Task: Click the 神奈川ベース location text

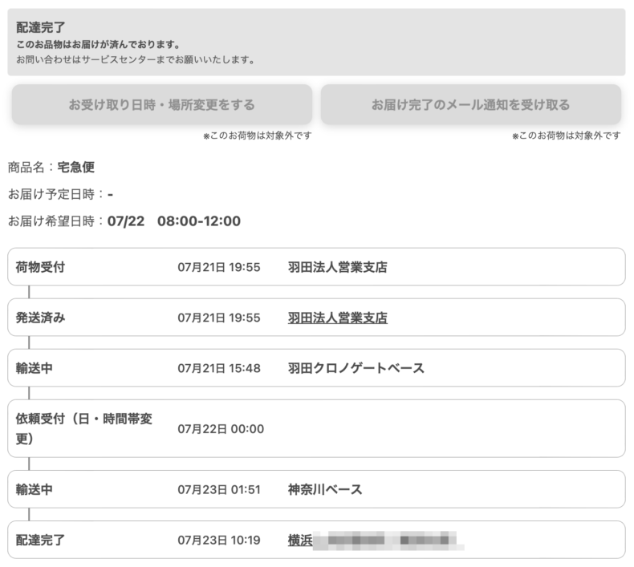Action: coord(325,489)
